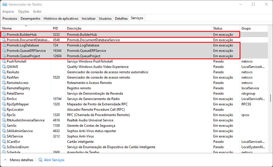Image resolution: width=273 pixels, height=167 pixels.
Task: Open the Arquivo menu
Action: pyautogui.click(x=8, y=12)
